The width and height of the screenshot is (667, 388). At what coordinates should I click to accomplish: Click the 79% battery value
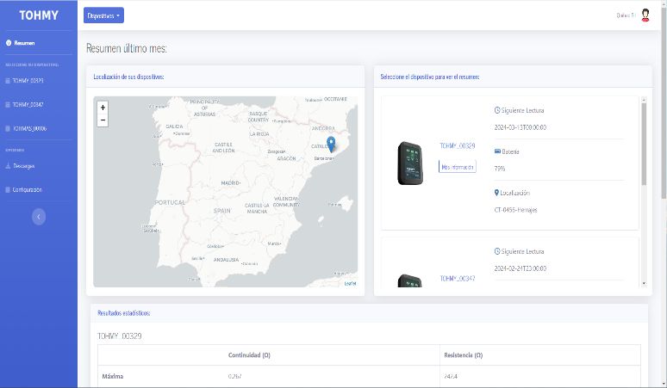pos(500,169)
